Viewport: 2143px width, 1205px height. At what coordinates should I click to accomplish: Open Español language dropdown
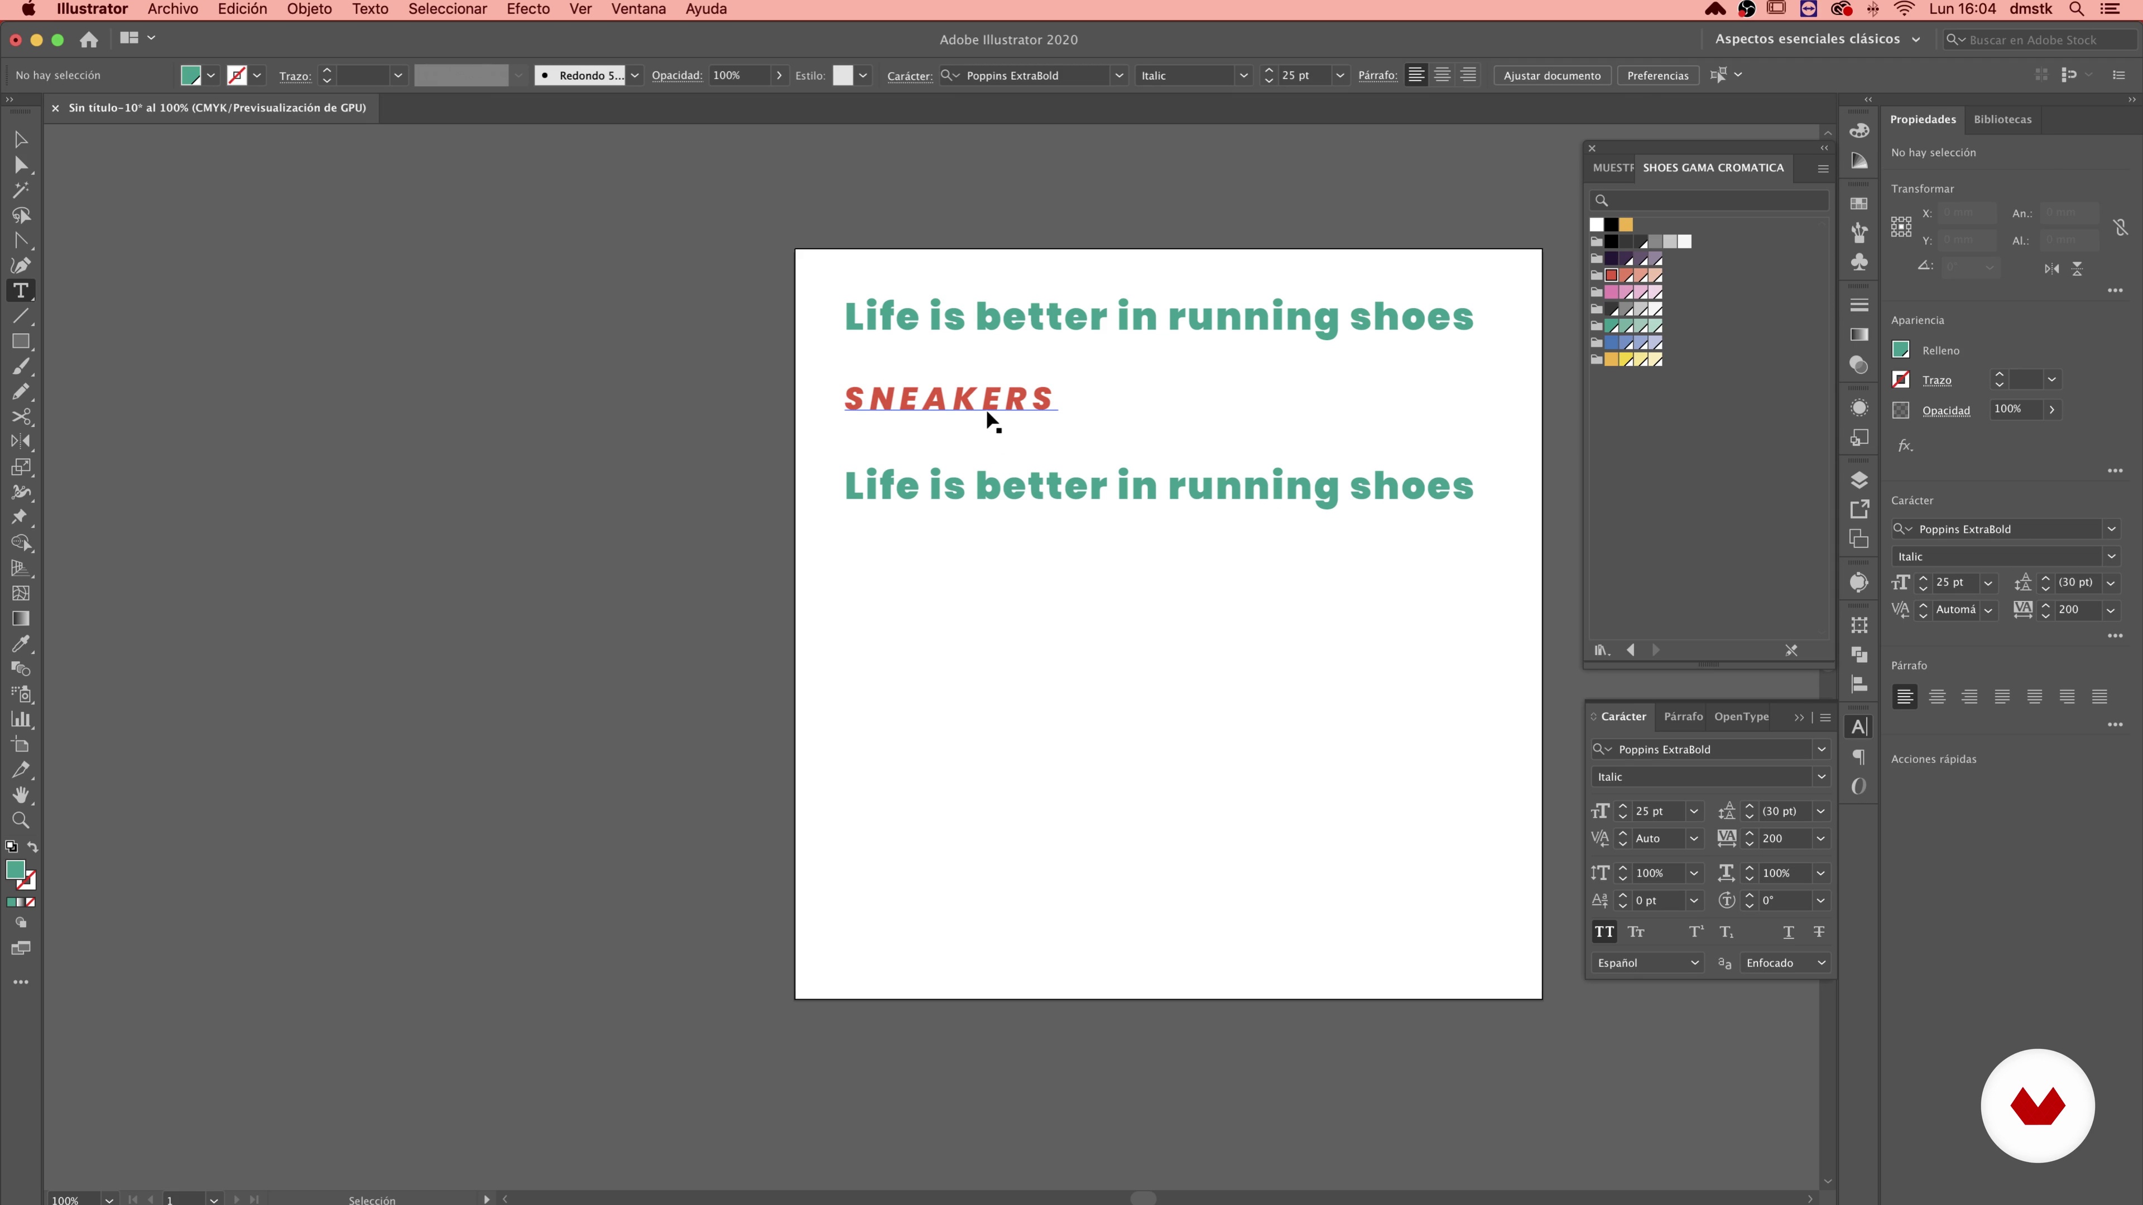tap(1647, 963)
